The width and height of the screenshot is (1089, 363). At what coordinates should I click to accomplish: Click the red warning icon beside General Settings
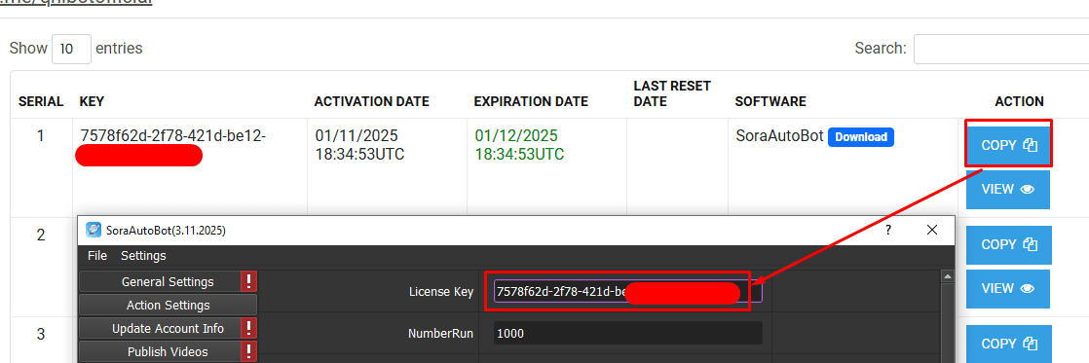click(x=248, y=282)
